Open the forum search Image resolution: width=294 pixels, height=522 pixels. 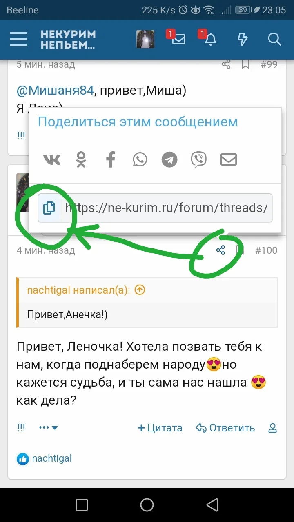(274, 39)
